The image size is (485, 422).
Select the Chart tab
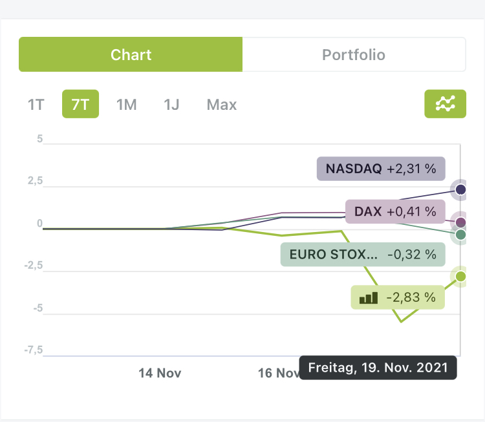click(x=131, y=54)
